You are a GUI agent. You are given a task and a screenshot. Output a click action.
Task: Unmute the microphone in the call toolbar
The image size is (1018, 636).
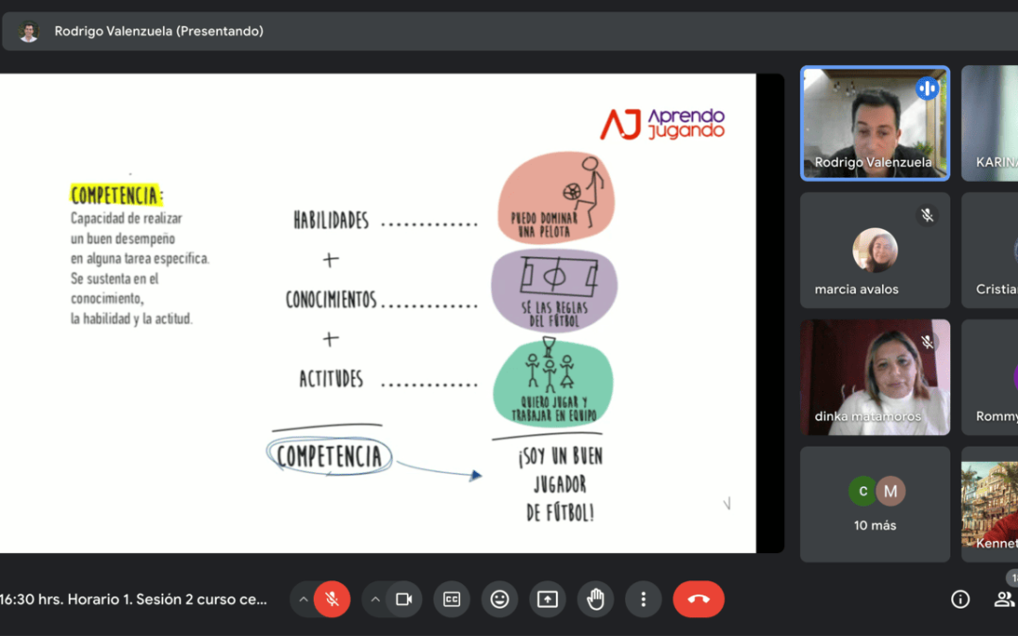(332, 599)
